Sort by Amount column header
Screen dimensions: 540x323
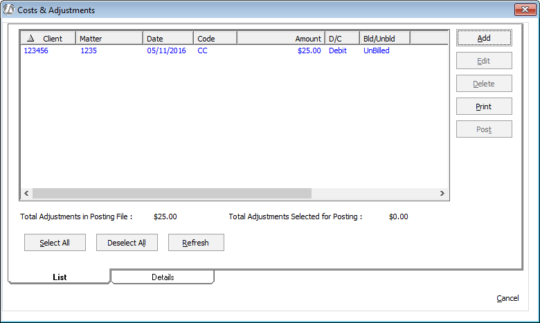[x=280, y=39]
